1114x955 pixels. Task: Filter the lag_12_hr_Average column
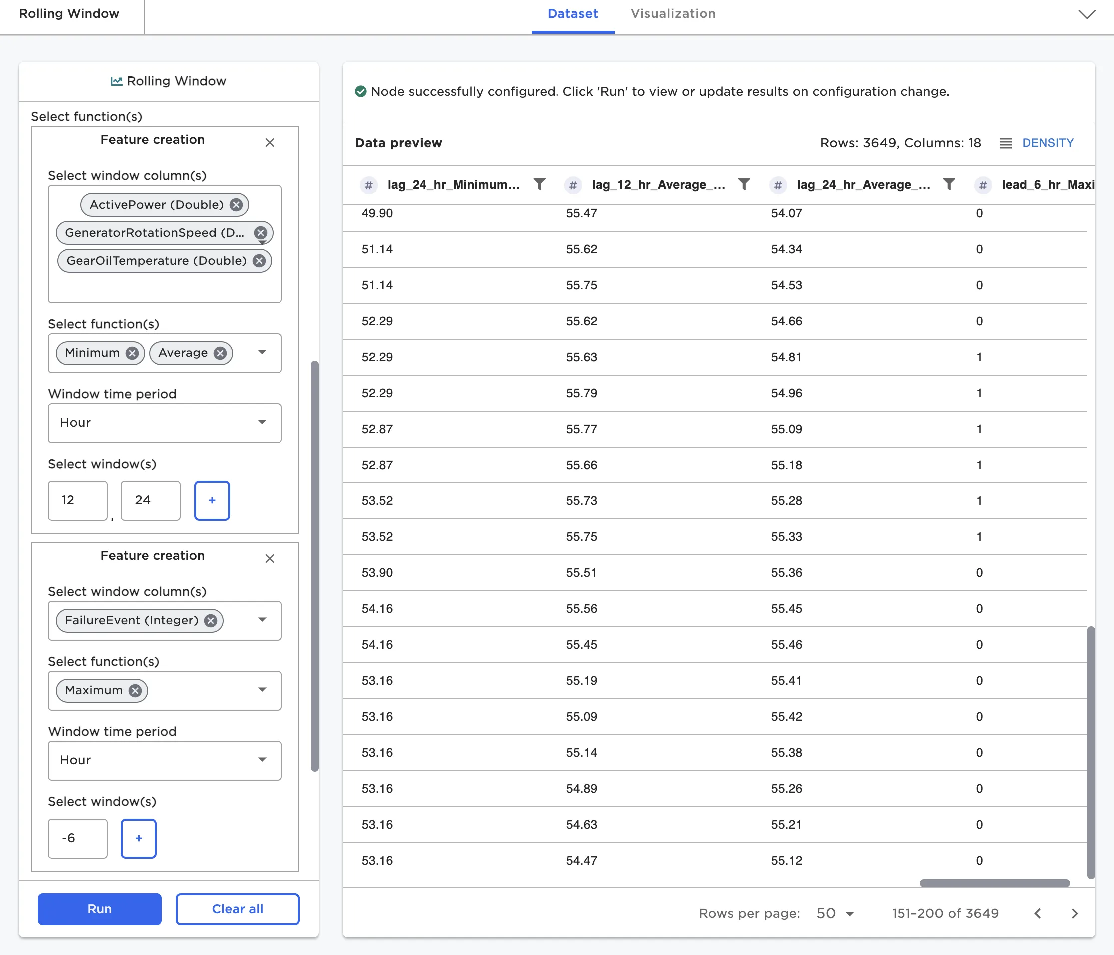(744, 184)
